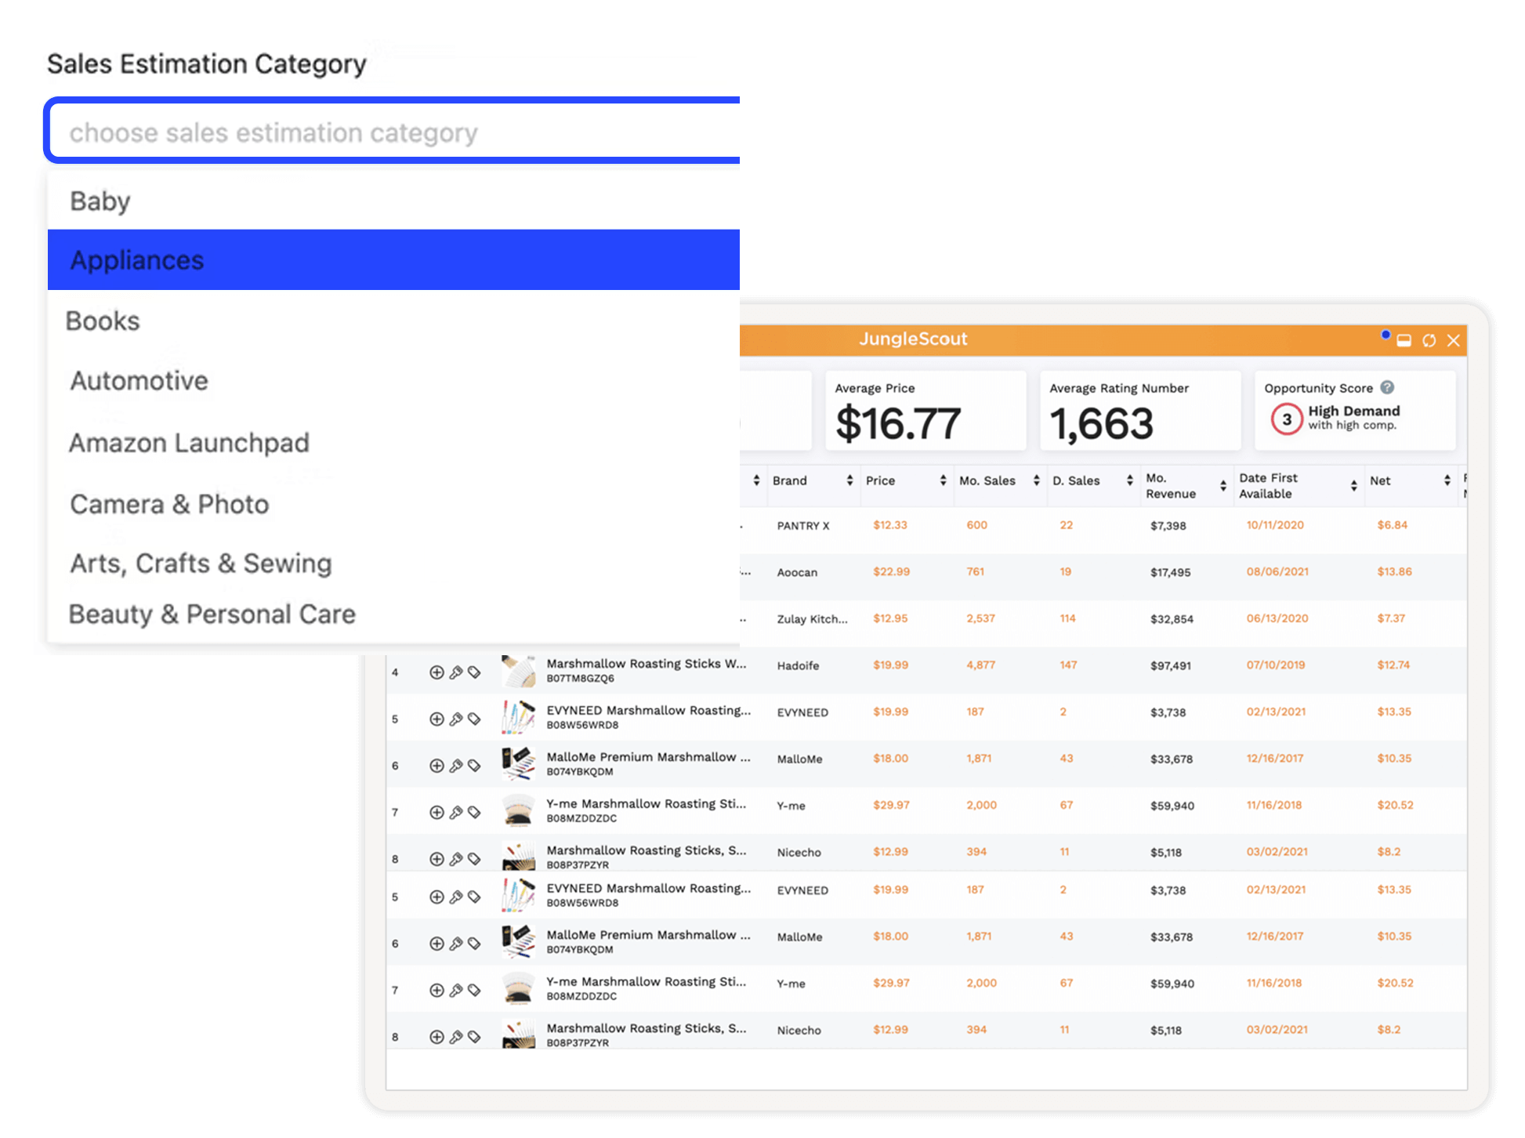Image resolution: width=1525 pixels, height=1138 pixels.
Task: Click brand cell Zulay Kitch...
Action: click(x=812, y=619)
